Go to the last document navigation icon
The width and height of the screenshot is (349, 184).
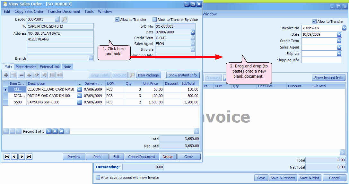coord(29,157)
